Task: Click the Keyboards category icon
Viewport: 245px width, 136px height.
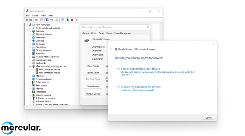Action: click(33, 63)
